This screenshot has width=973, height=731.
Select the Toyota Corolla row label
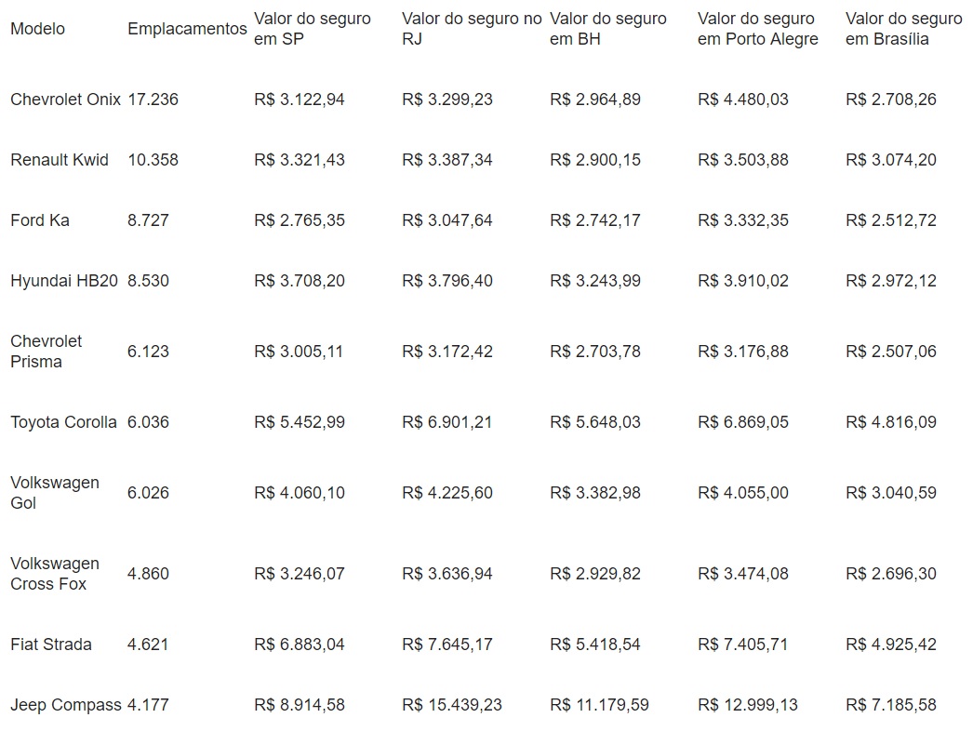point(63,422)
